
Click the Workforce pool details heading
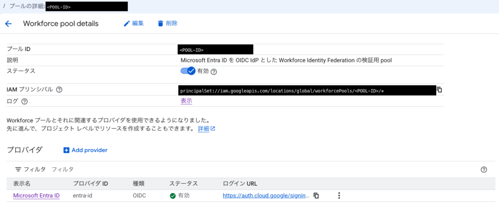coord(61,23)
